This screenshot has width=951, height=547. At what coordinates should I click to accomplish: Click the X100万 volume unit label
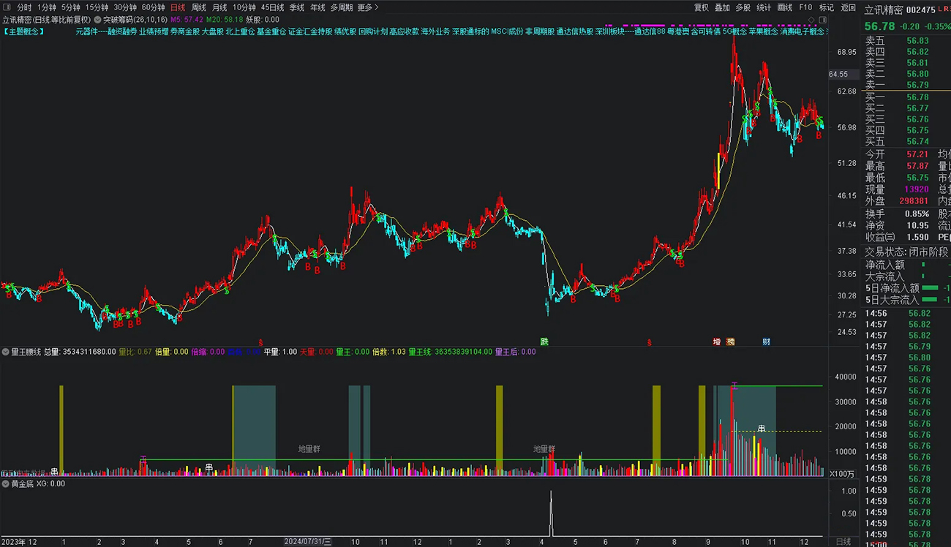tap(841, 474)
